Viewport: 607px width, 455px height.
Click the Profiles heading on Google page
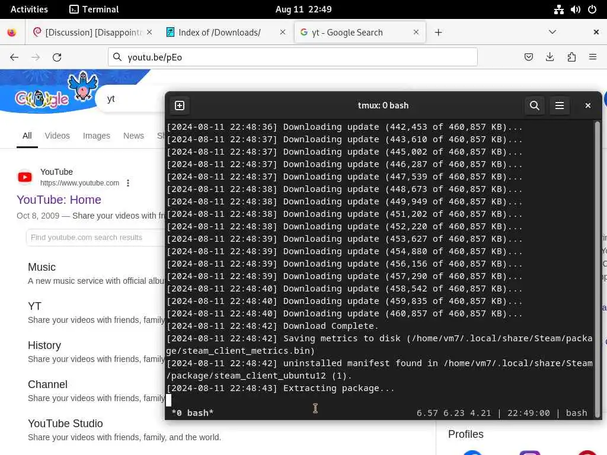point(466,434)
